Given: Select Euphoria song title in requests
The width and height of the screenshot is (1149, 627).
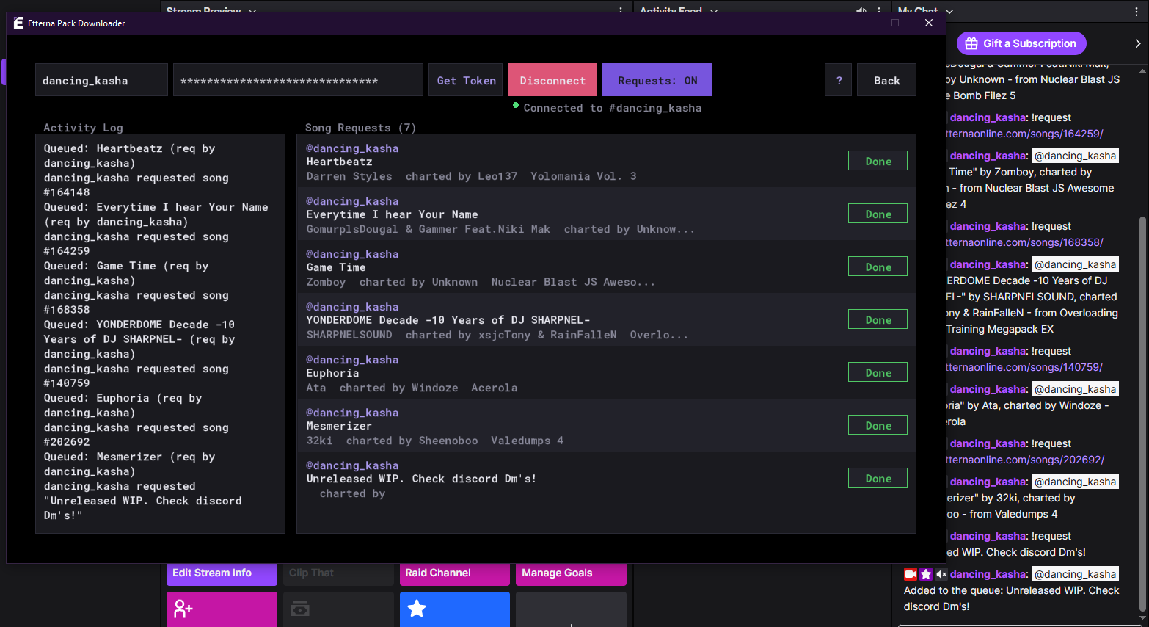Looking at the screenshot, I should [332, 373].
